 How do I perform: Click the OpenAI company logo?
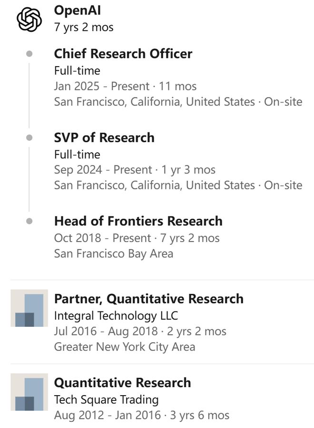click(x=29, y=20)
